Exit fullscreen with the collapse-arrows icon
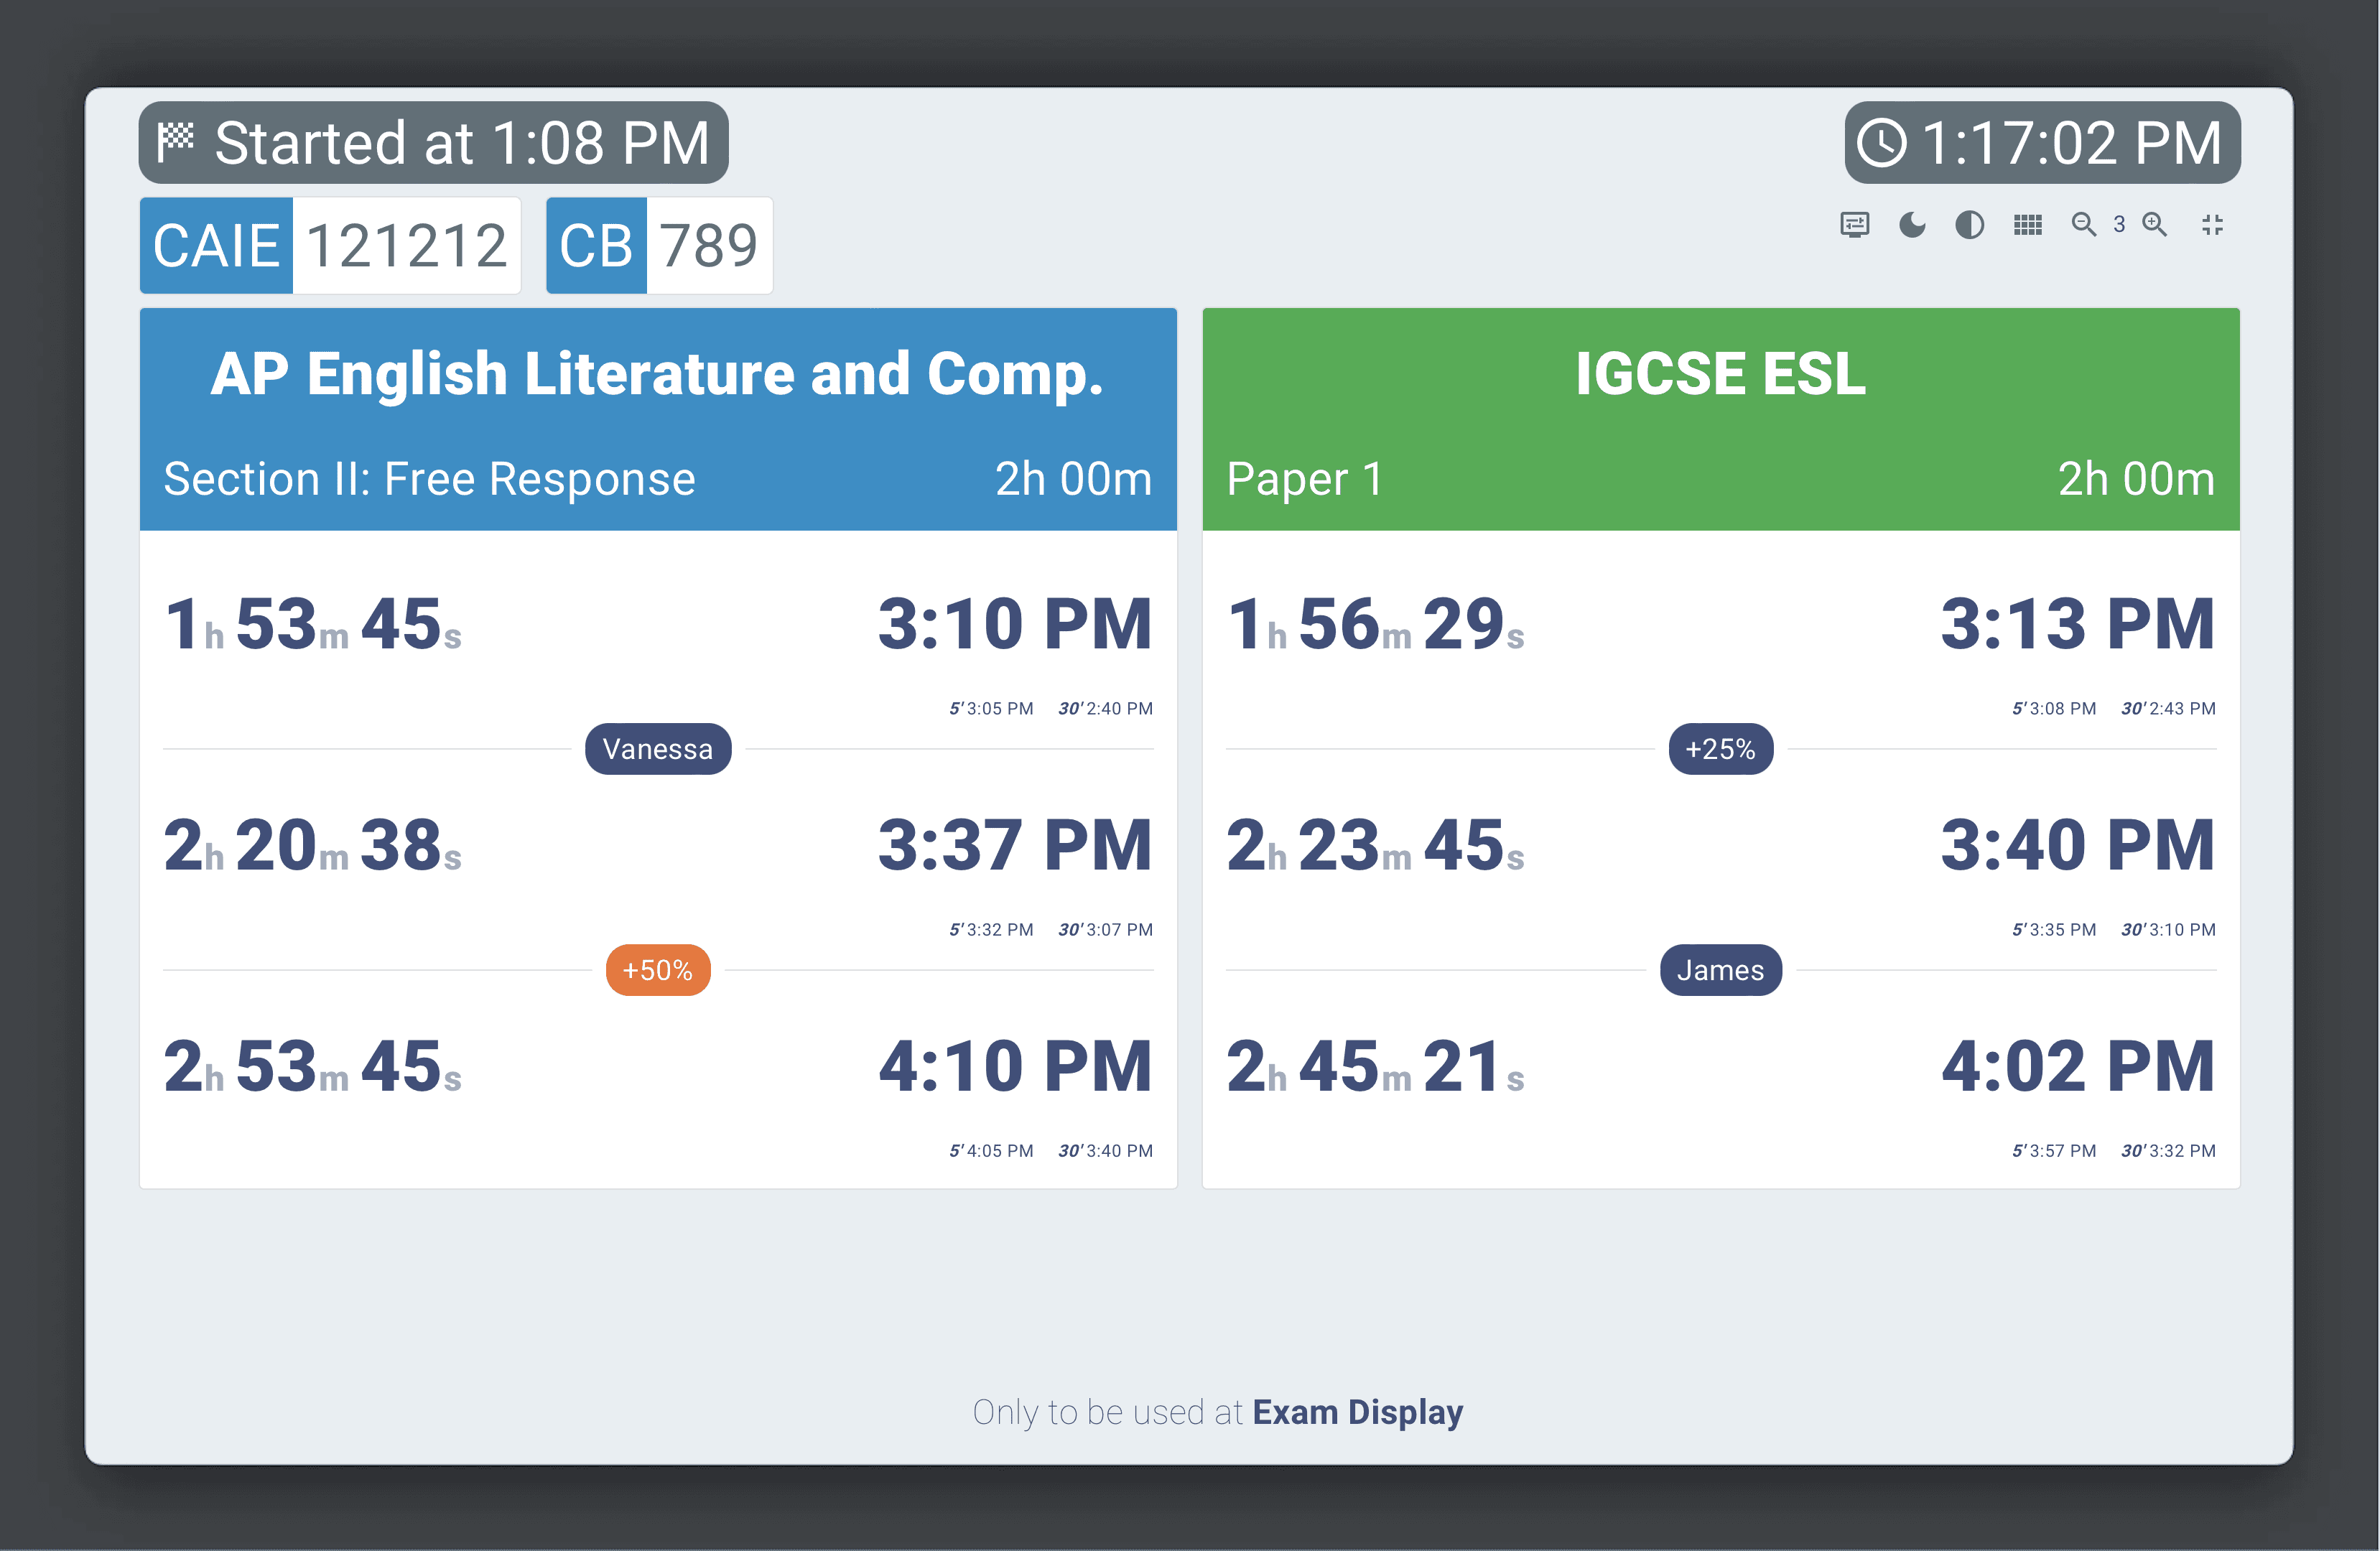This screenshot has width=2380, height=1551. (2212, 225)
